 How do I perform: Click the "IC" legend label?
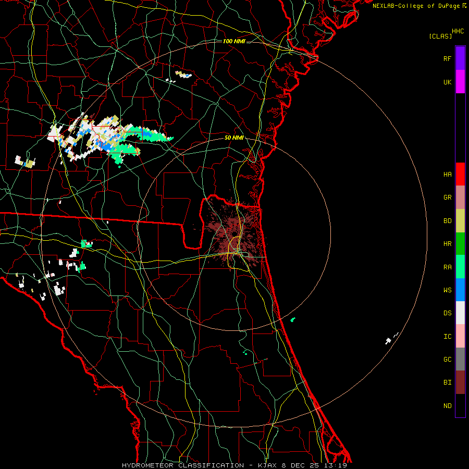click(x=447, y=337)
